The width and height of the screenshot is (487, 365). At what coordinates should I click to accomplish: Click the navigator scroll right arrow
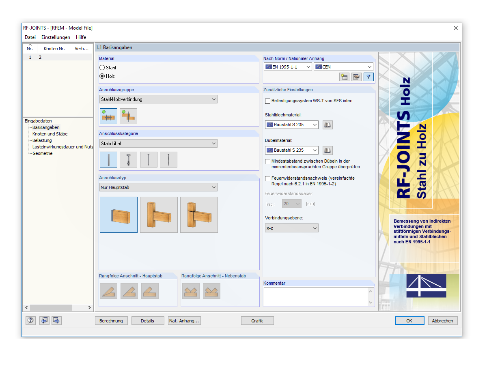pos(90,308)
